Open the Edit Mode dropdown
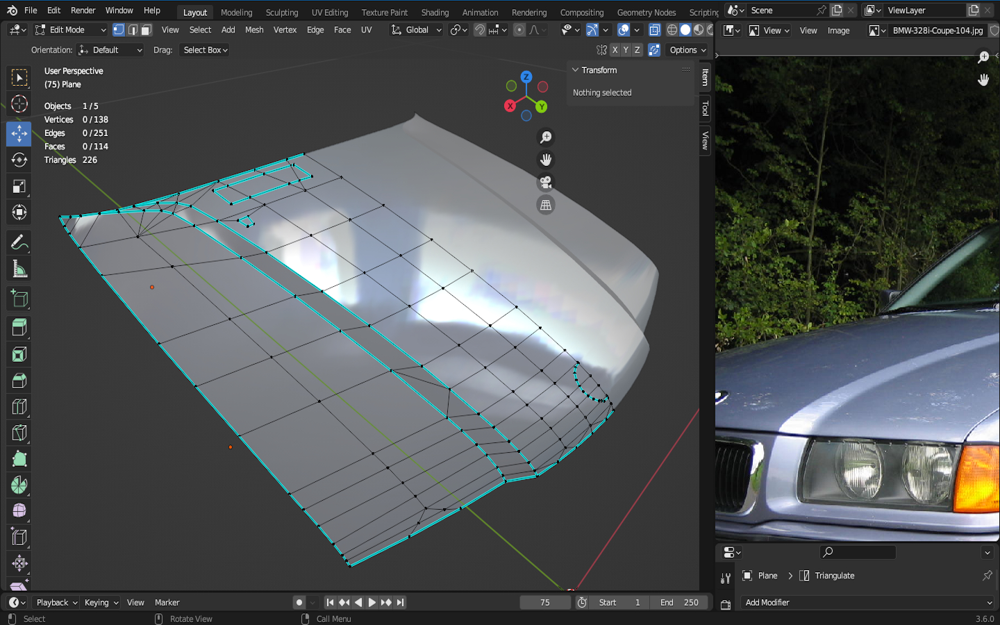 point(71,30)
